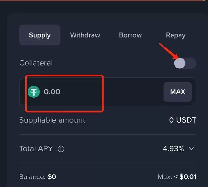The height and width of the screenshot is (187, 208).
Task: Switch to the Supply tab
Action: pyautogui.click(x=40, y=35)
